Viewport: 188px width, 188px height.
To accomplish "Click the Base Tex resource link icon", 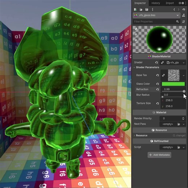I will 163,75.
